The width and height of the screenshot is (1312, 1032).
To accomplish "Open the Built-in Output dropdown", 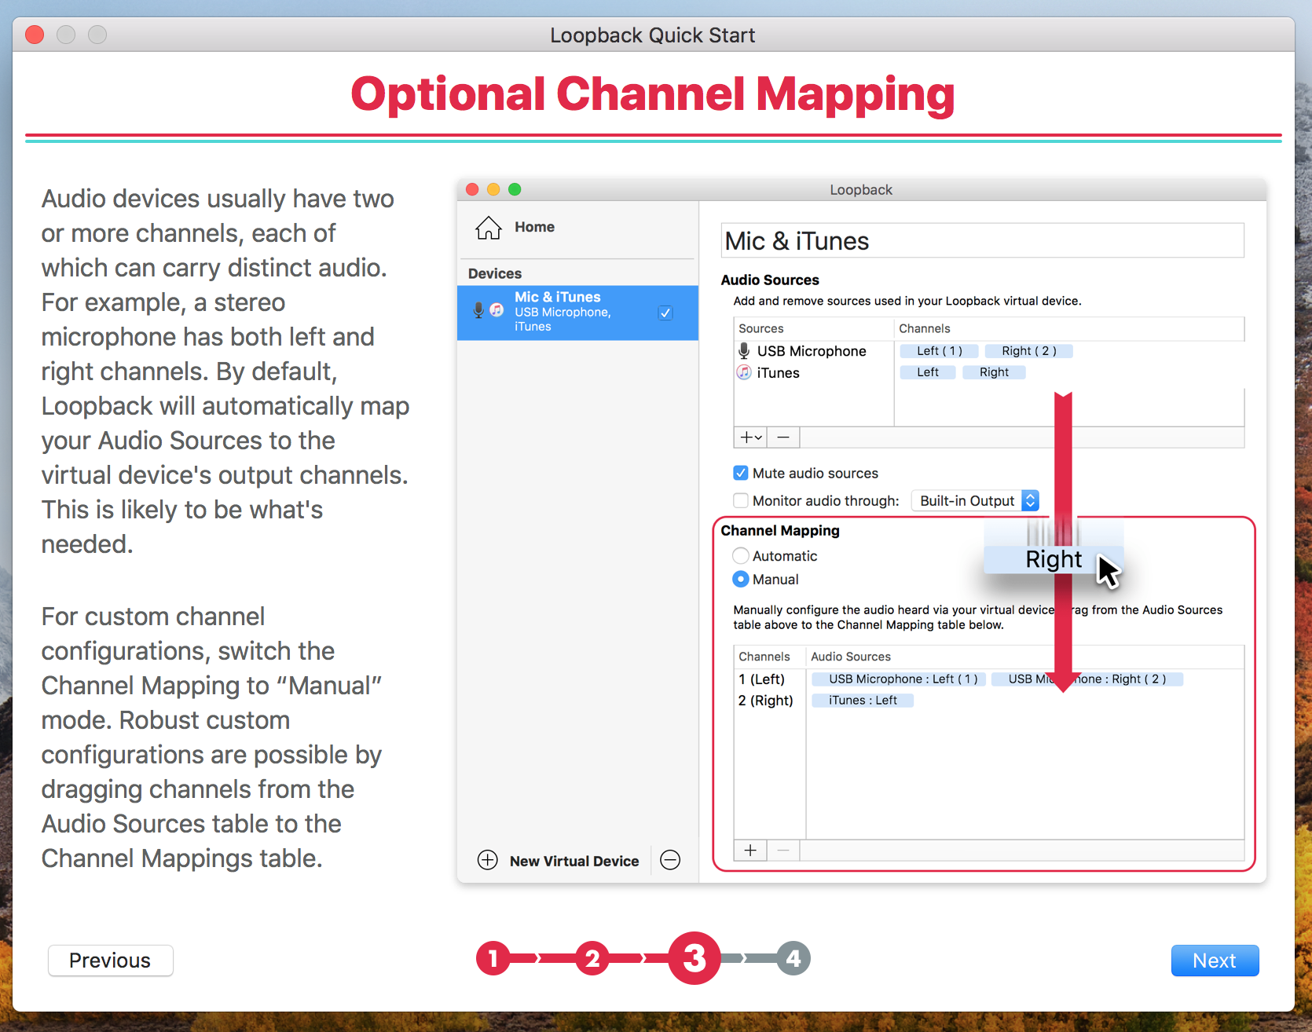I will (x=975, y=500).
